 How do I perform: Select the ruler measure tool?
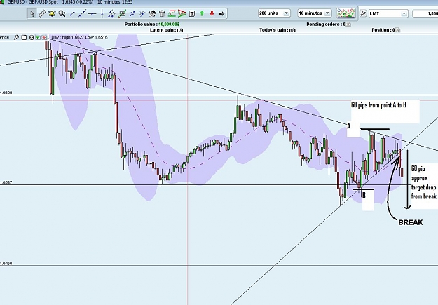42,13
